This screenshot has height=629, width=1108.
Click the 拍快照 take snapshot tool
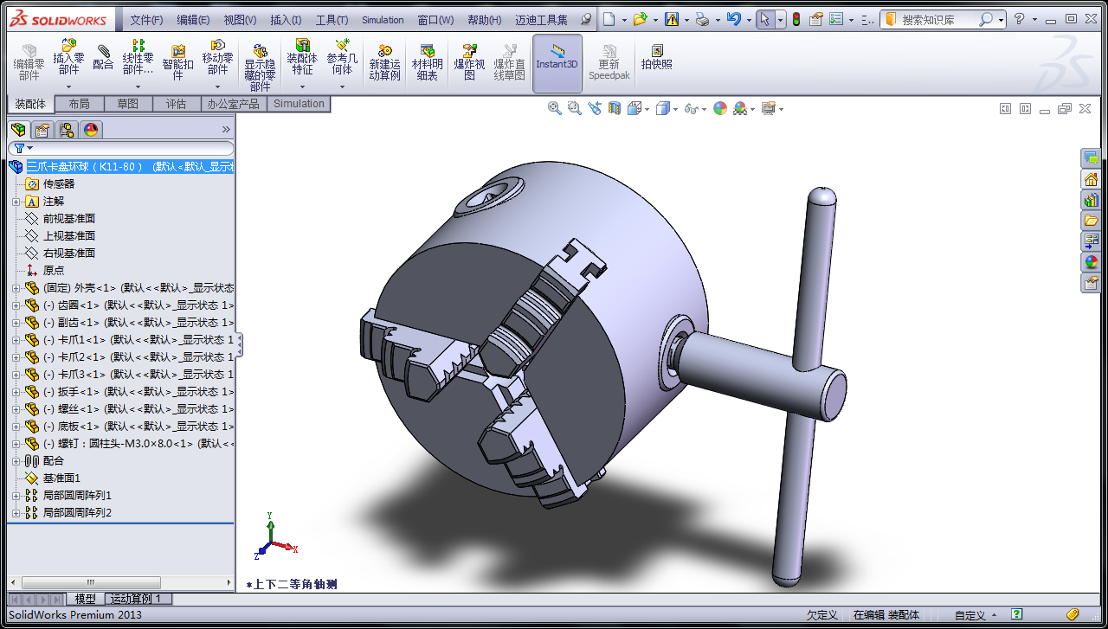656,57
